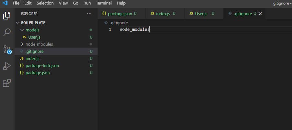Screen dimensions: 292x130
Task: Click the EXPLORER panel title
Action: pyautogui.click(x=29, y=14)
